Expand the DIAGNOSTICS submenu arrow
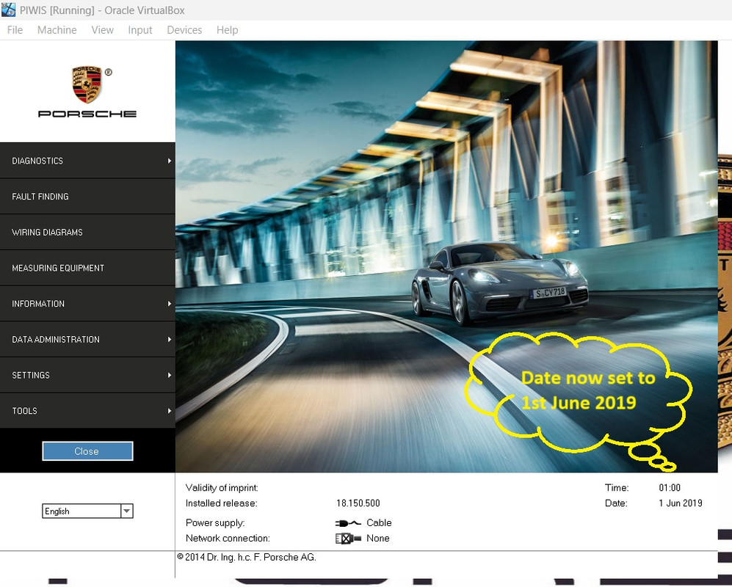This screenshot has height=587, width=732. [x=170, y=161]
